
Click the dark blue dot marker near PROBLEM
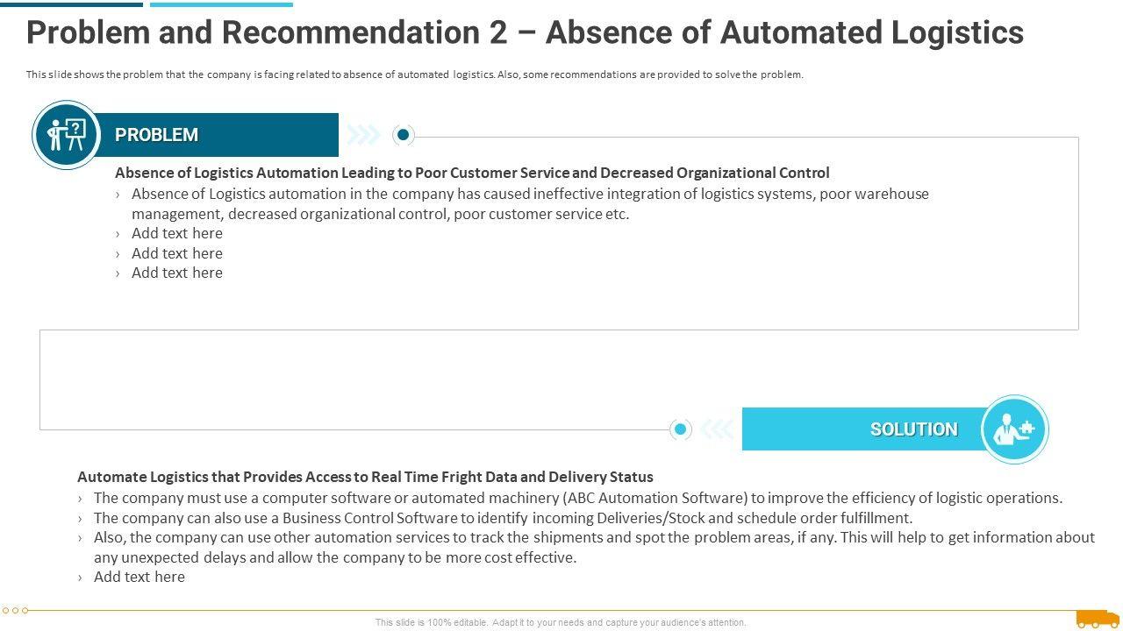pyautogui.click(x=403, y=135)
